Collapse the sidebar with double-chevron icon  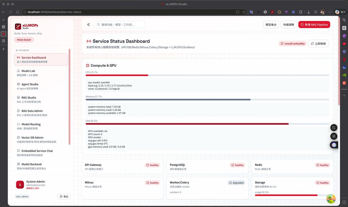point(88,25)
